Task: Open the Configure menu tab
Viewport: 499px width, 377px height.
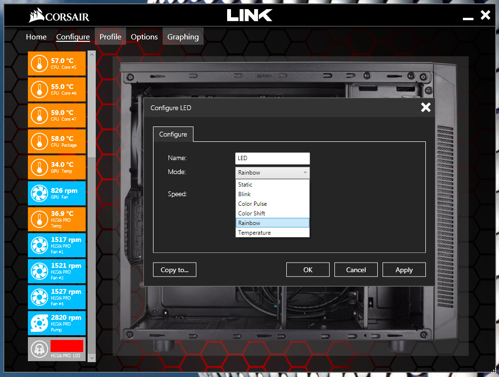Action: tap(73, 37)
